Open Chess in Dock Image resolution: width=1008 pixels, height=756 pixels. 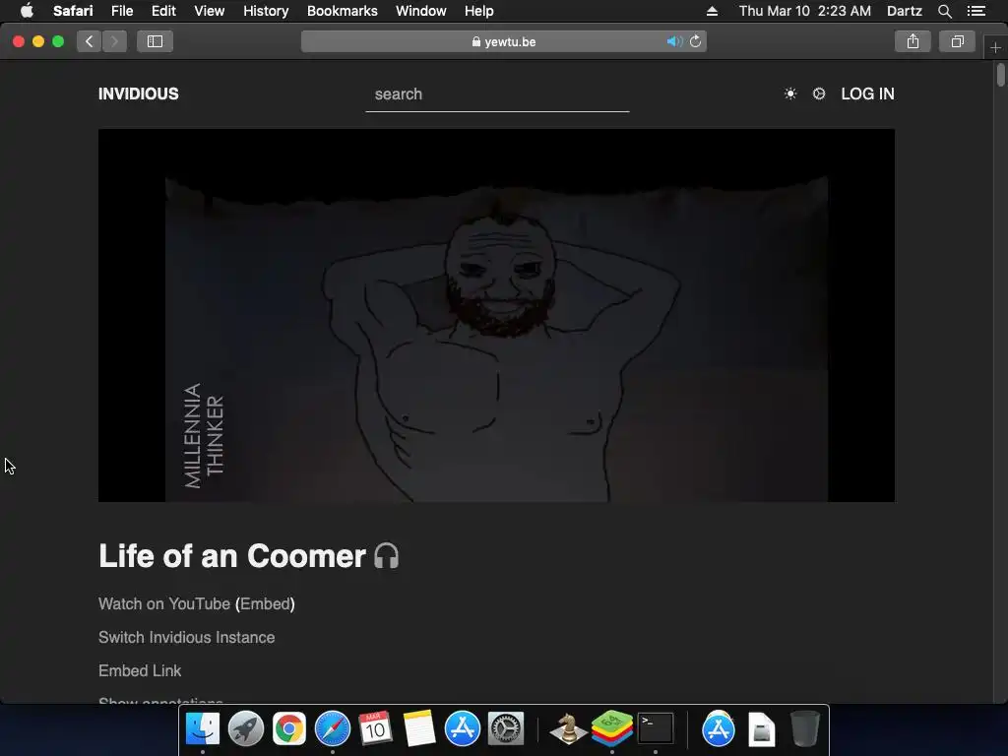568,728
